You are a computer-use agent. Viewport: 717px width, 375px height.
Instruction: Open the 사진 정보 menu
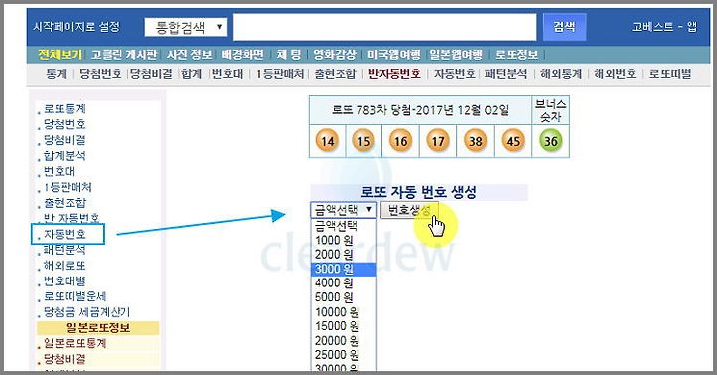coord(190,55)
